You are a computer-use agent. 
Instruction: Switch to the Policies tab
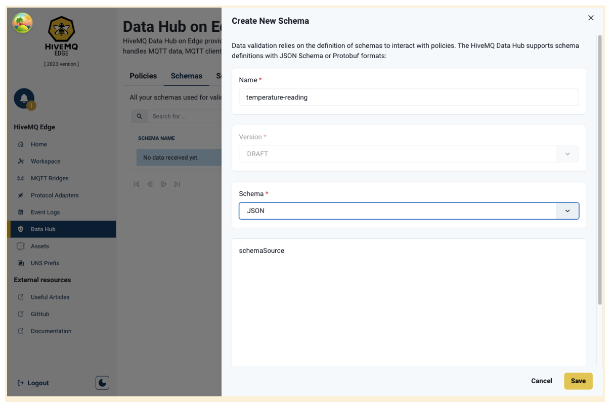click(x=143, y=76)
